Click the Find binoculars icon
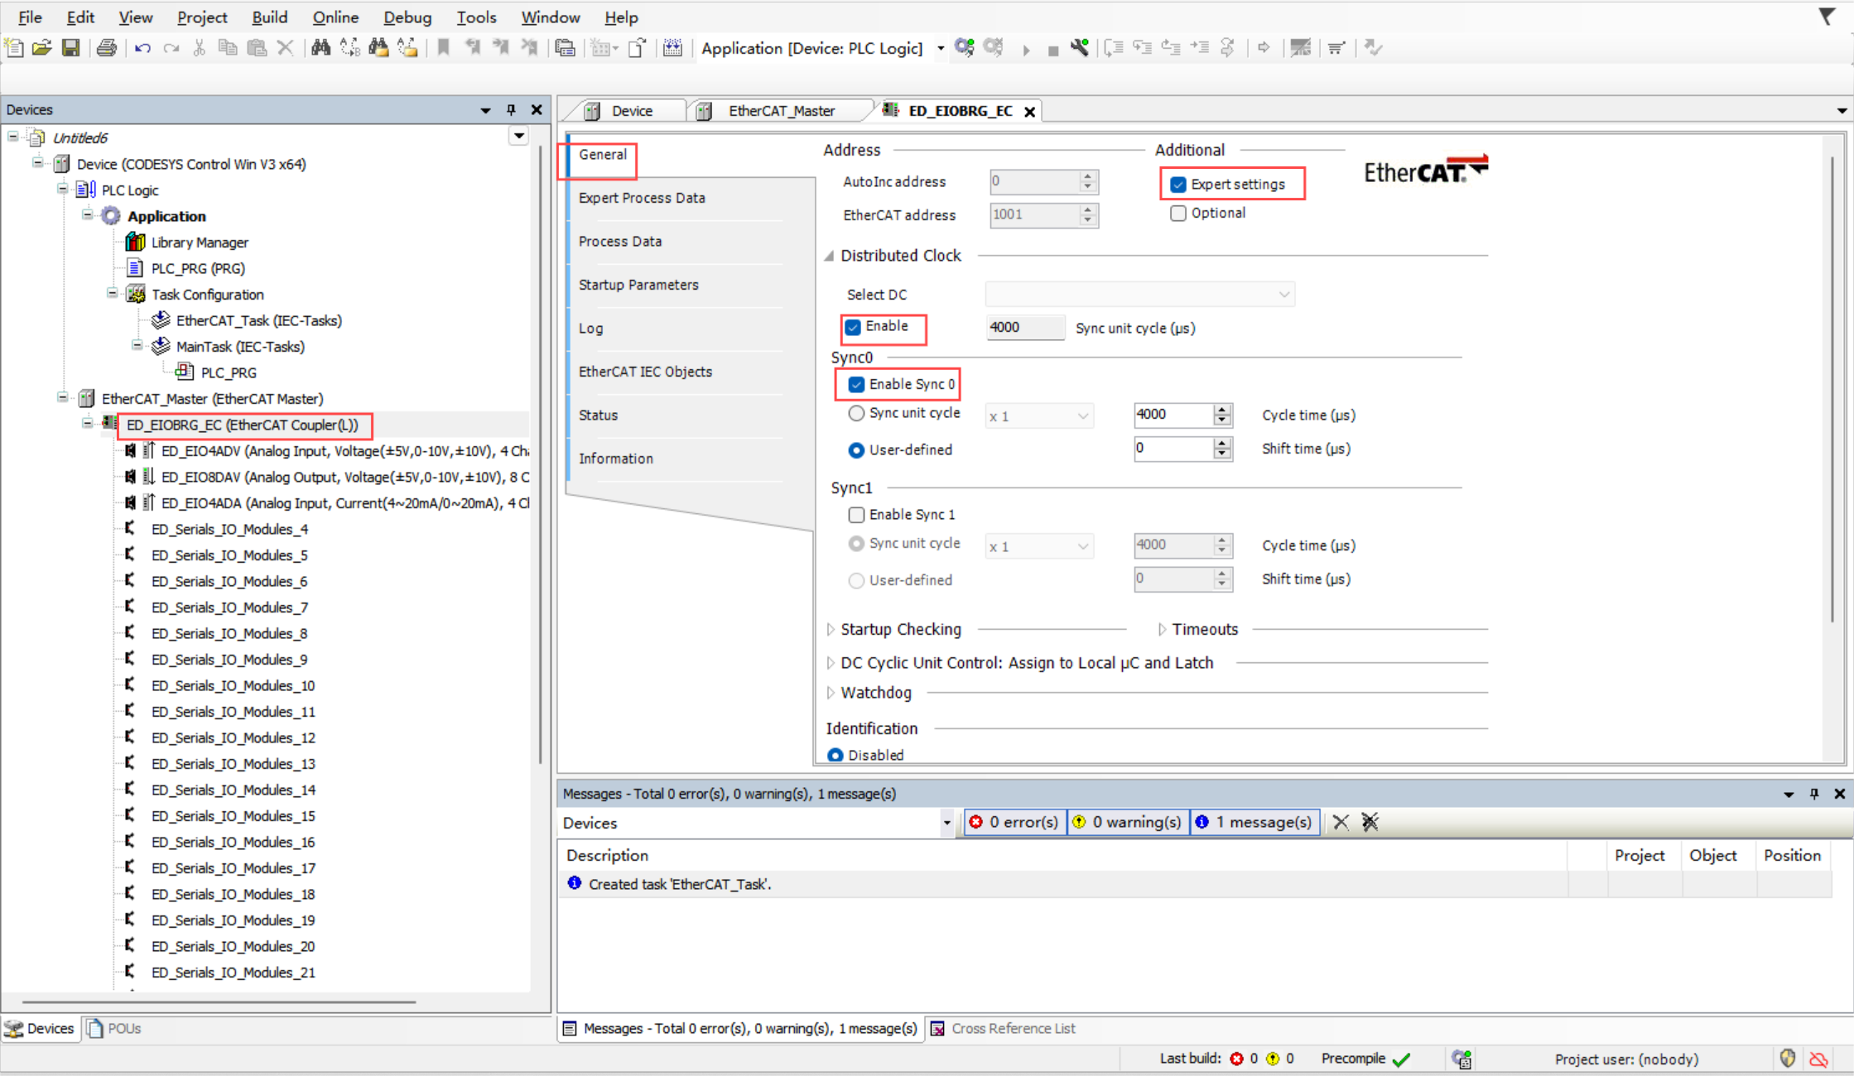1854x1076 pixels. click(x=320, y=48)
